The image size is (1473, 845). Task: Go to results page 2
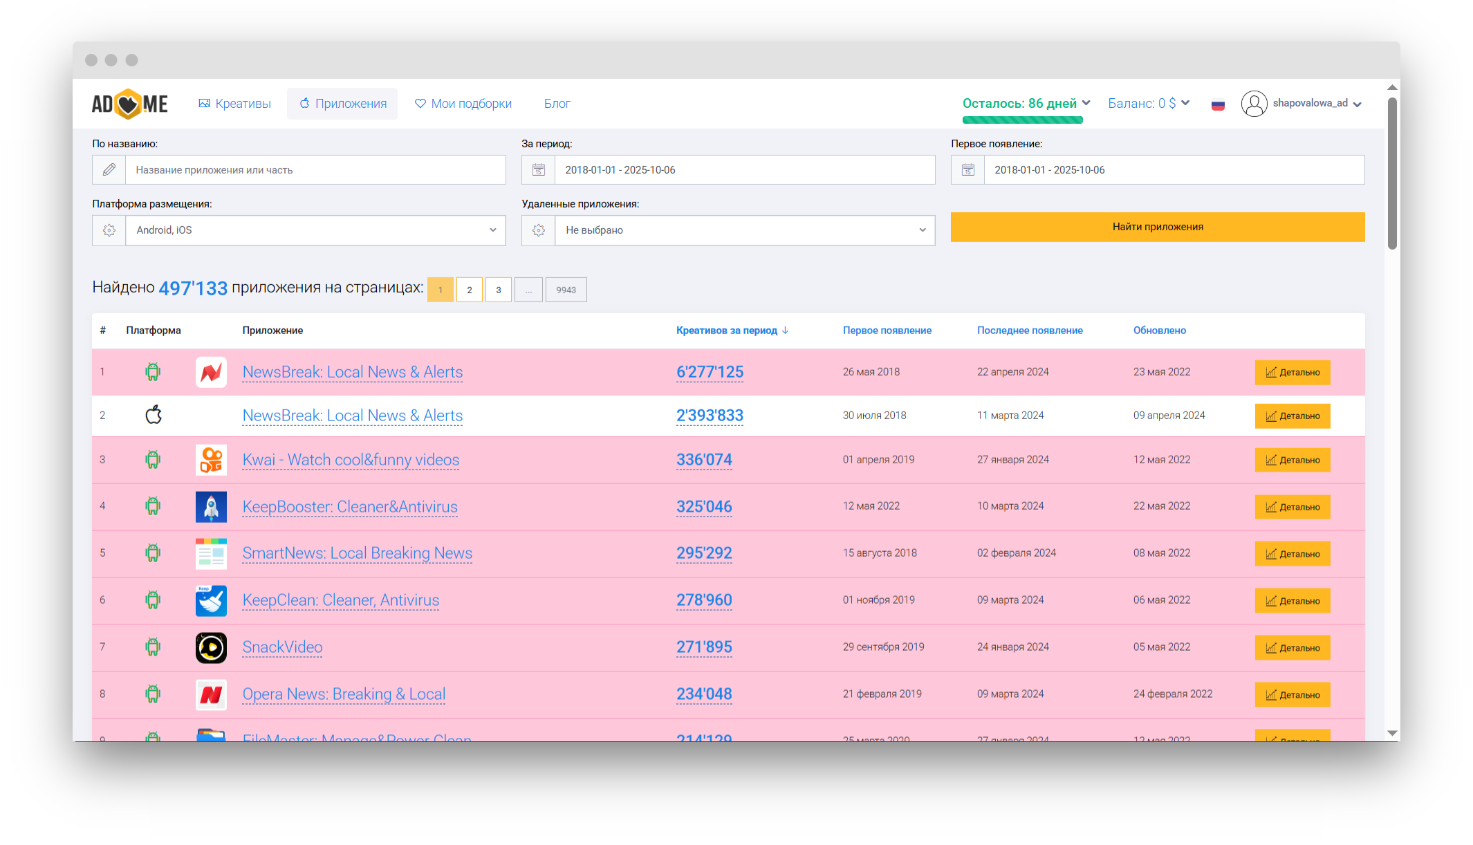tap(470, 290)
